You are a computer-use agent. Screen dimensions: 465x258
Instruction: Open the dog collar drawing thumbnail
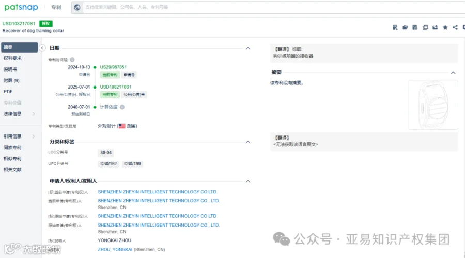pos(433,105)
